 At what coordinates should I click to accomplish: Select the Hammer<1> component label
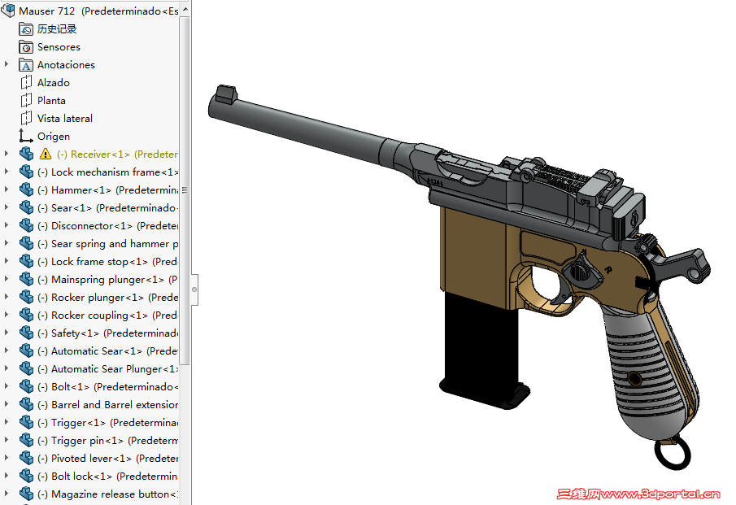(107, 190)
